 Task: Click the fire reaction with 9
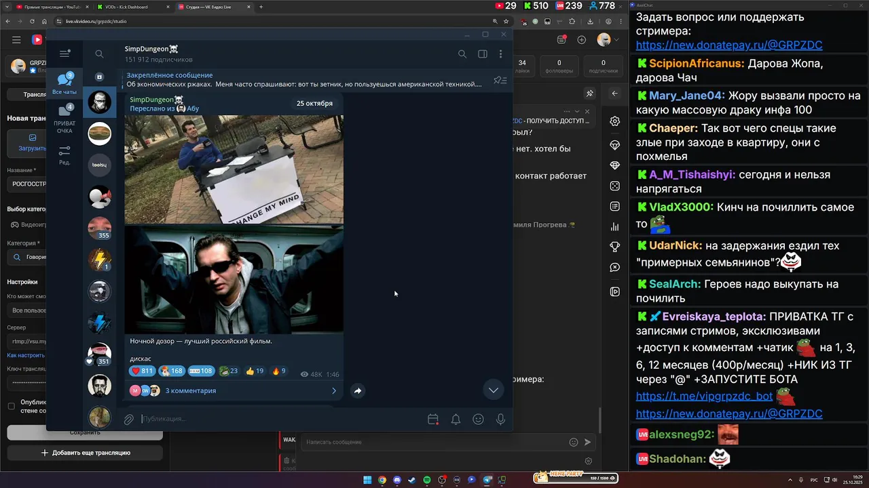point(278,371)
